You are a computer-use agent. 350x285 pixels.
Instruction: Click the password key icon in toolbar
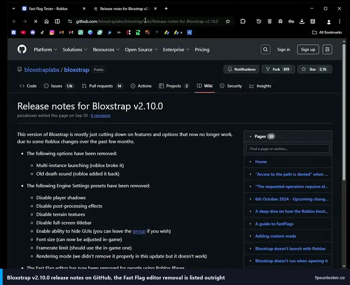click(291, 21)
